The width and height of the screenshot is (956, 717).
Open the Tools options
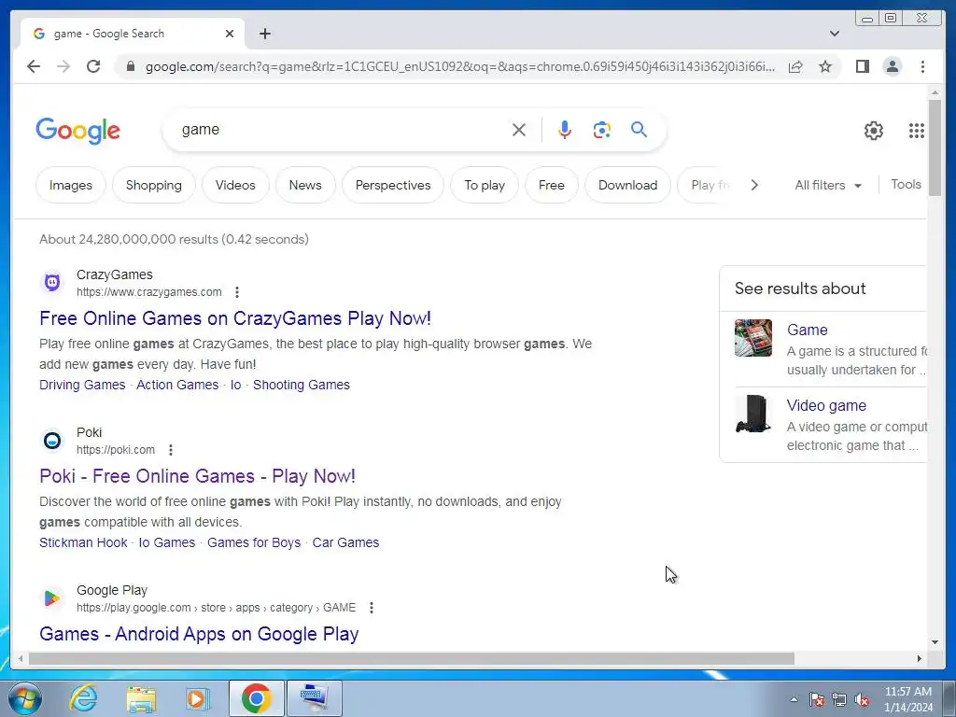906,184
